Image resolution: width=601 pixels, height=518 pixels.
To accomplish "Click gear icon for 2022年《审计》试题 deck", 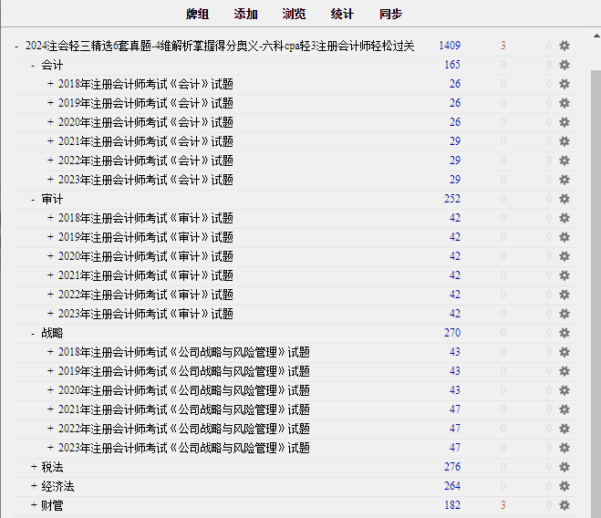I will pos(565,295).
